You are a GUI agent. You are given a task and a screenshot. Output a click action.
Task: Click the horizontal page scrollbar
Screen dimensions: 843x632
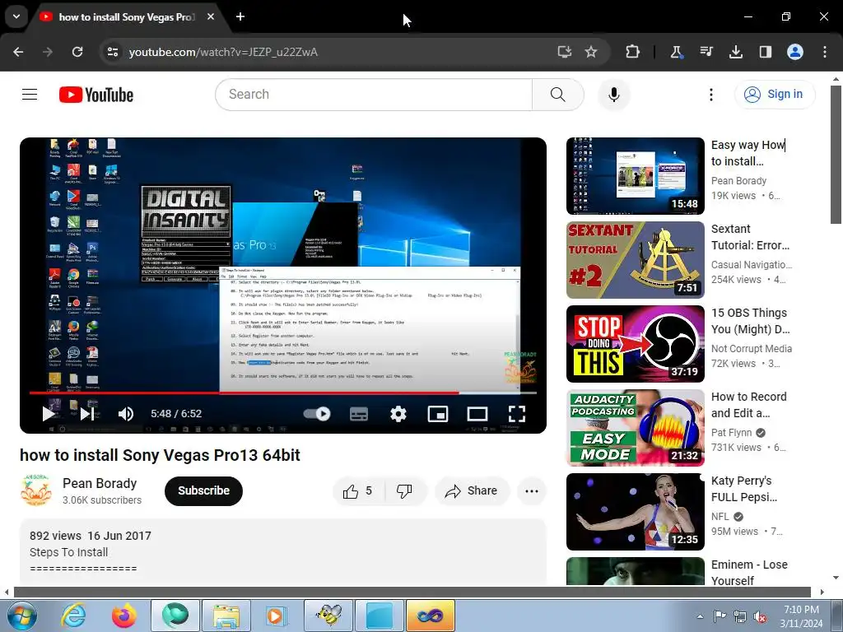click(x=412, y=592)
